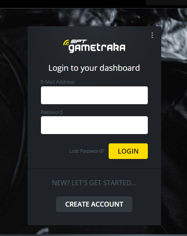Click the background strip below the login card

click(94, 230)
